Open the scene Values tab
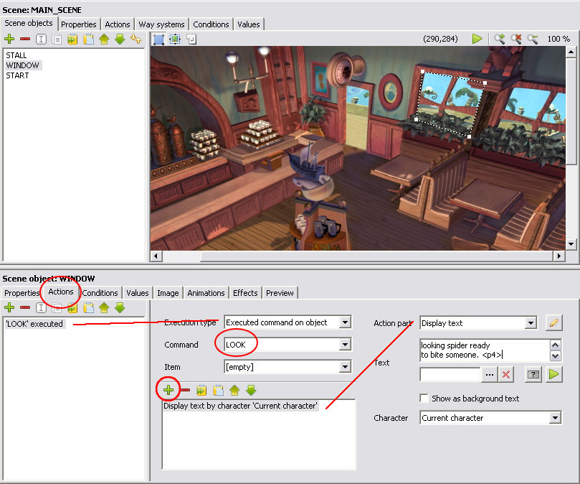 (249, 24)
